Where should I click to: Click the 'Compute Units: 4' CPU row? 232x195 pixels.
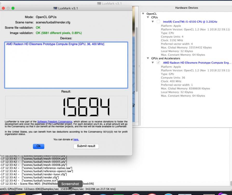(x=172, y=37)
